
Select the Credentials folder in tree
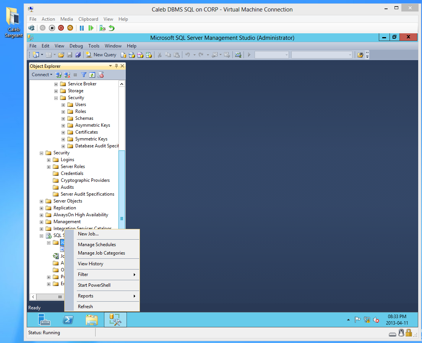click(x=72, y=173)
